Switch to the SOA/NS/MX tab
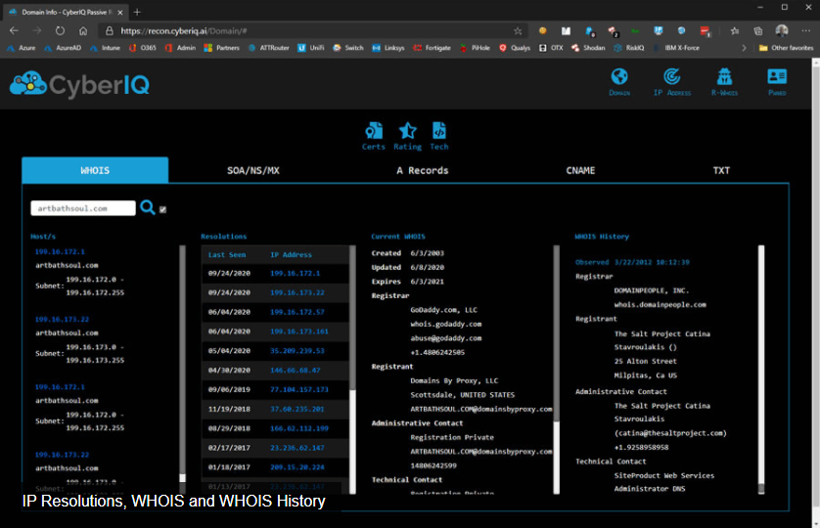Screen dimensions: 820x528 [253, 170]
